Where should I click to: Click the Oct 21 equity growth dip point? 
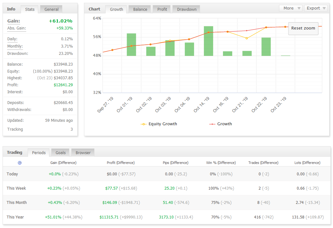point(246,38)
